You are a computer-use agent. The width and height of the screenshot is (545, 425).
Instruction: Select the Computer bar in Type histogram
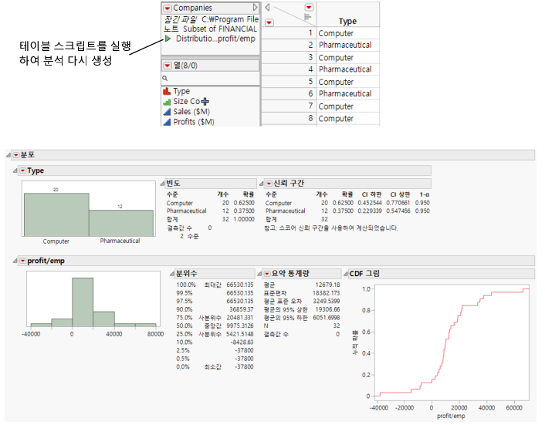click(x=56, y=214)
